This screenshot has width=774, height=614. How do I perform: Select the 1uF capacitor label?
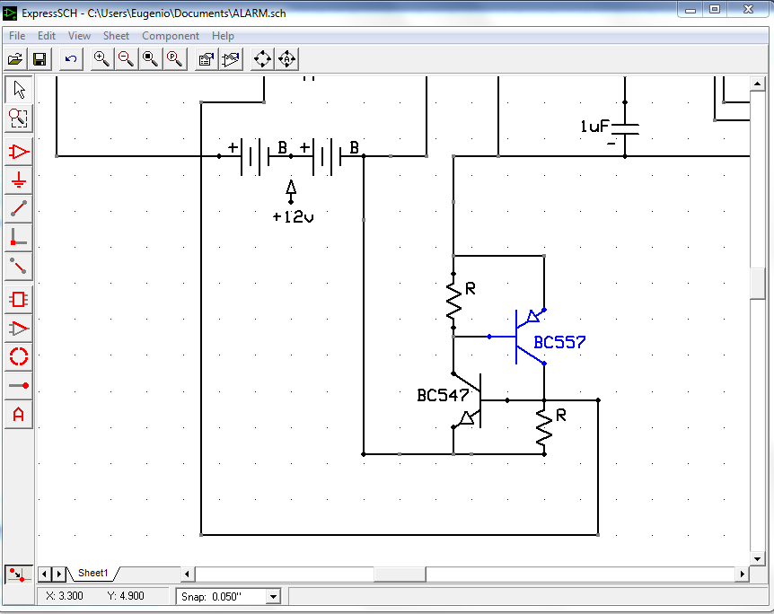click(594, 127)
